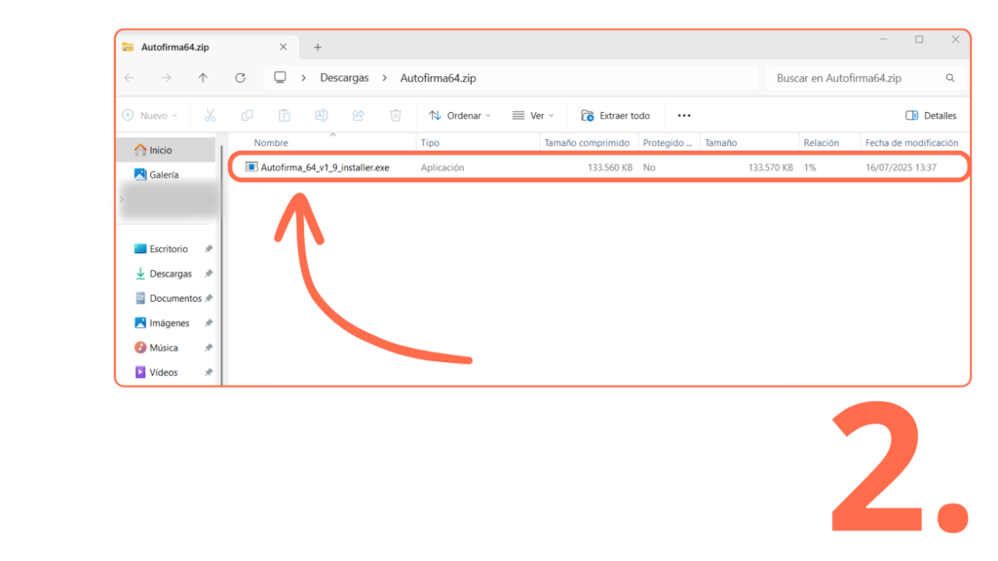Open the Nuevo dropdown menu

[149, 115]
